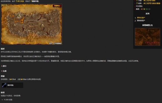Screen dimensions: 162x103
Task: Click the 奖励 rewards heading
Action: pos(3,76)
